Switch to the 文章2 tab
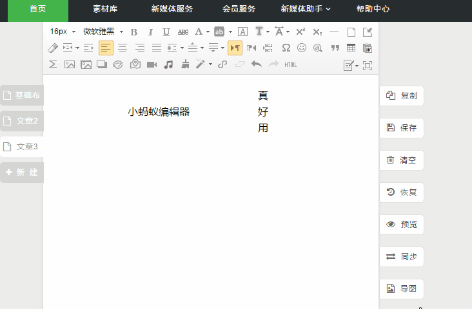The height and width of the screenshot is (309, 472). pyautogui.click(x=22, y=121)
